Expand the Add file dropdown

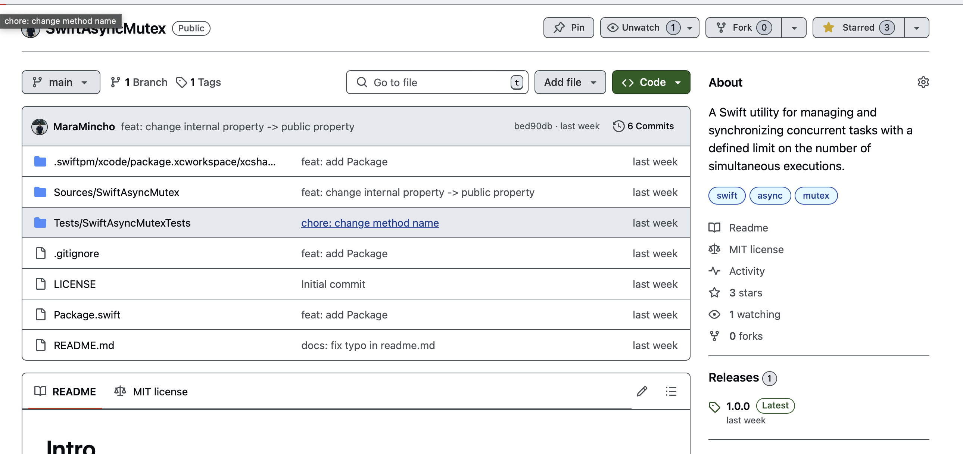(x=570, y=82)
